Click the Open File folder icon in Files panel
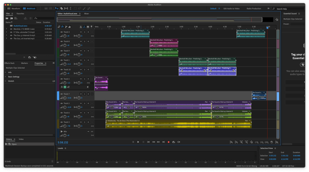Image resolution: width=309 pixels, height=172 pixels. click(x=7, y=18)
